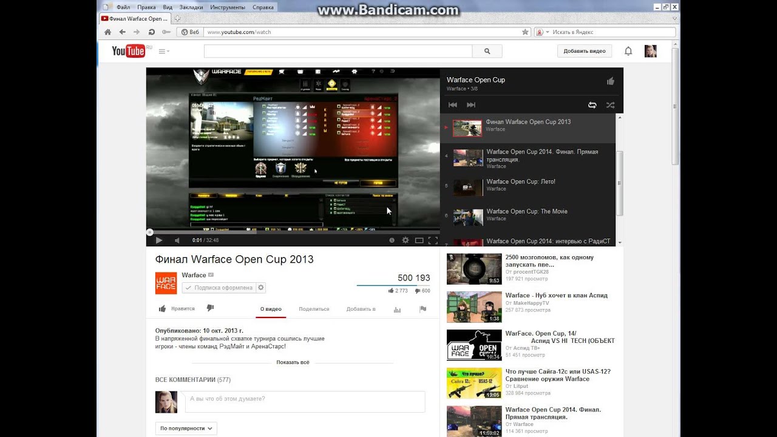Bookmark the page with the star icon

pyautogui.click(x=525, y=32)
